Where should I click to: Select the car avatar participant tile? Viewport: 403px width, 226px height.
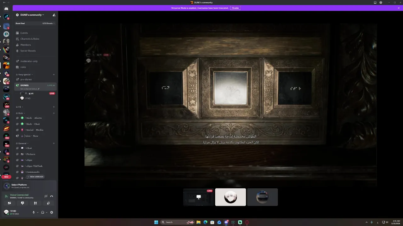263,197
